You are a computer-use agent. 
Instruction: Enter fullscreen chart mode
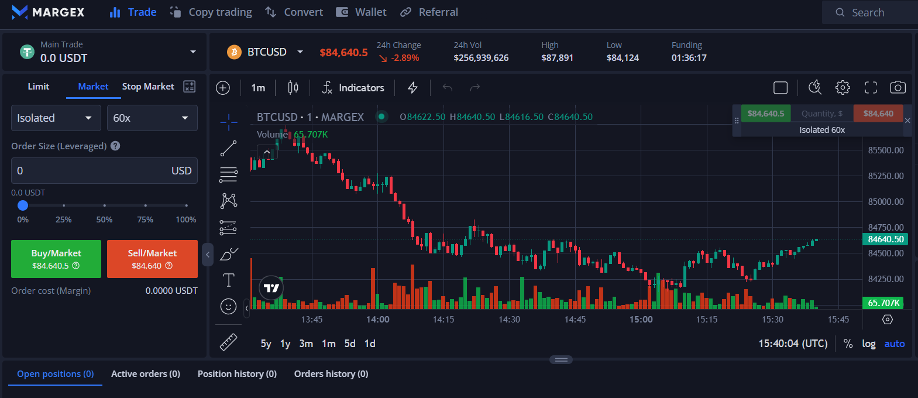pyautogui.click(x=871, y=88)
